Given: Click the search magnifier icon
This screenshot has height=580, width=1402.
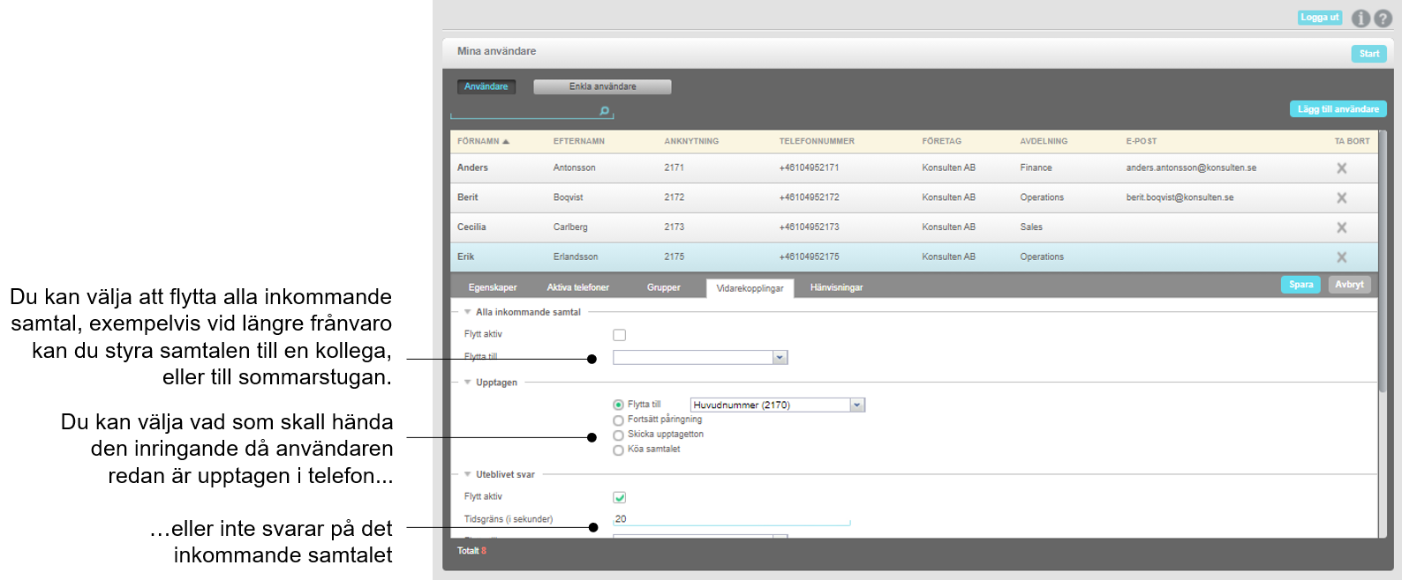Looking at the screenshot, I should (x=605, y=111).
